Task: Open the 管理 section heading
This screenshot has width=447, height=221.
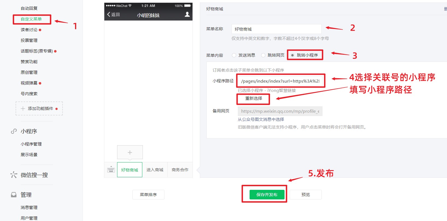Action: click(x=26, y=195)
